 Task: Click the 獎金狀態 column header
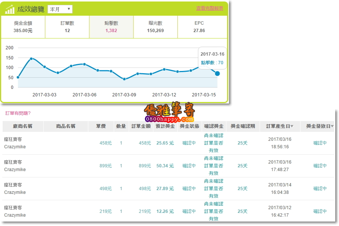click(189, 126)
